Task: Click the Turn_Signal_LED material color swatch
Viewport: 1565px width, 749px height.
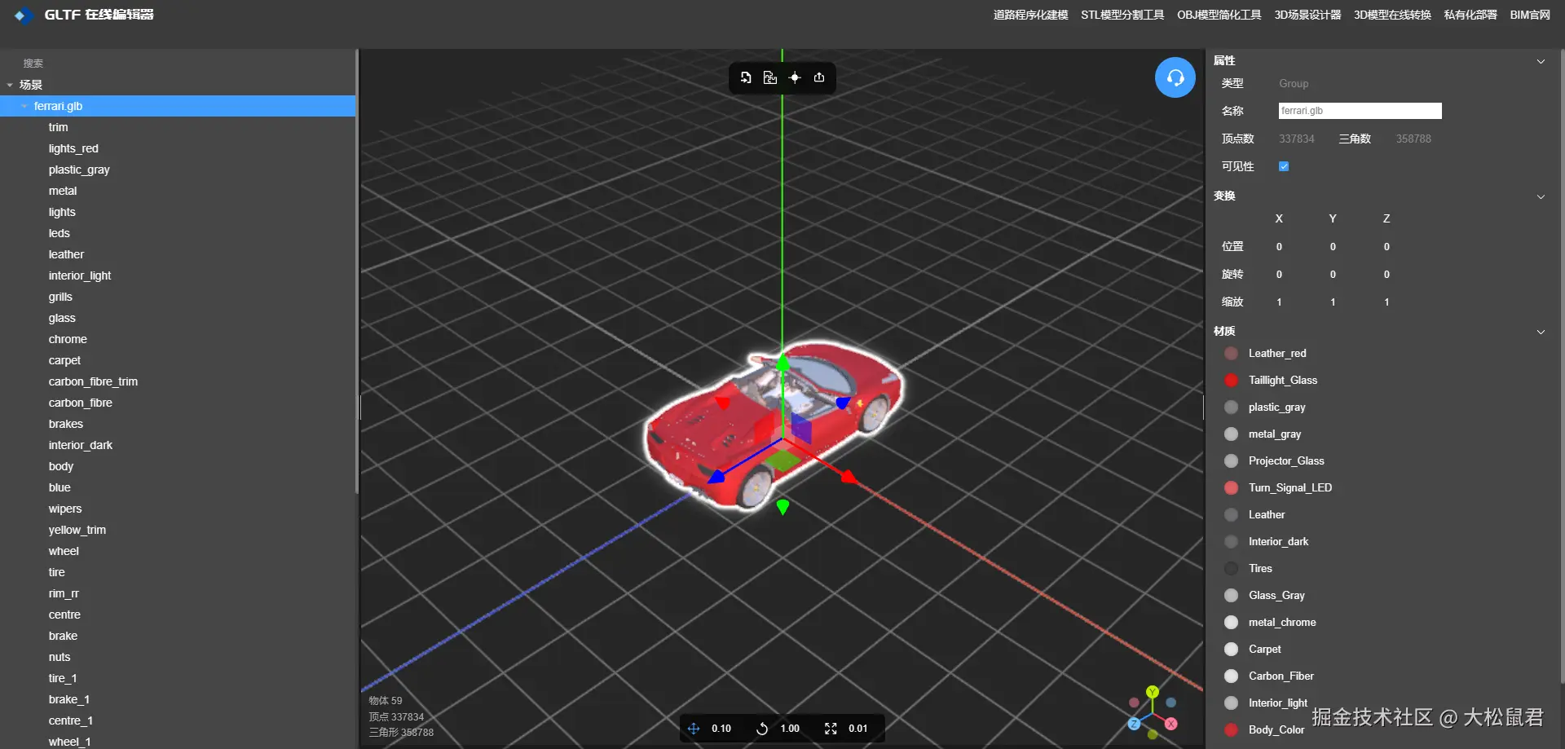Action: (x=1231, y=488)
